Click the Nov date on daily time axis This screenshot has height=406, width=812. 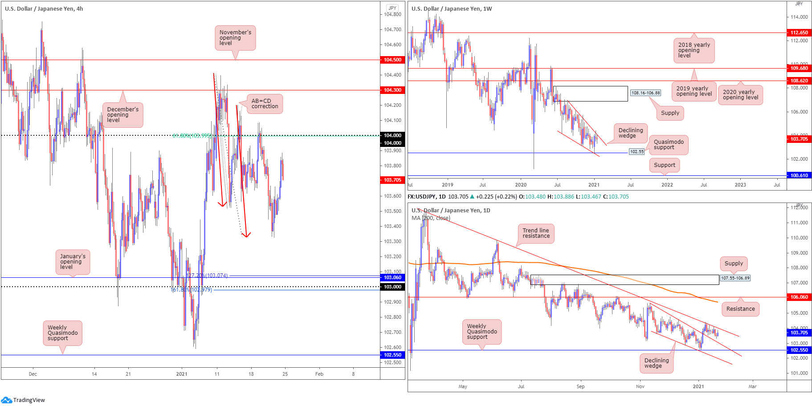tap(640, 386)
